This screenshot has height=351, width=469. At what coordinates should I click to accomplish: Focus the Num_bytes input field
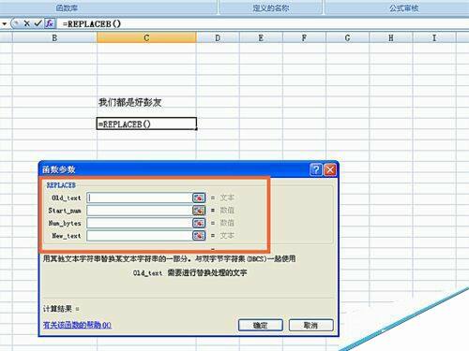140,223
